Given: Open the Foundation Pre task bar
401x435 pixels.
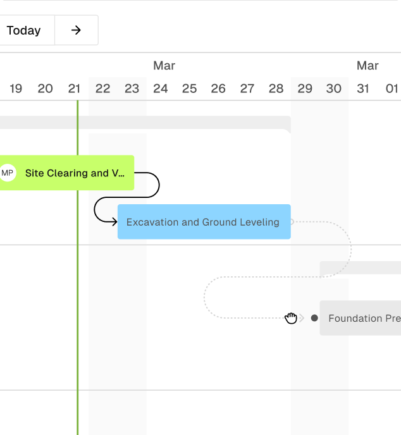Looking at the screenshot, I should tap(361, 318).
